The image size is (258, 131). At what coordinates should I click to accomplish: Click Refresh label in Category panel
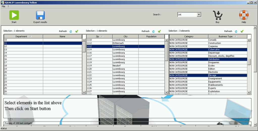(228, 31)
